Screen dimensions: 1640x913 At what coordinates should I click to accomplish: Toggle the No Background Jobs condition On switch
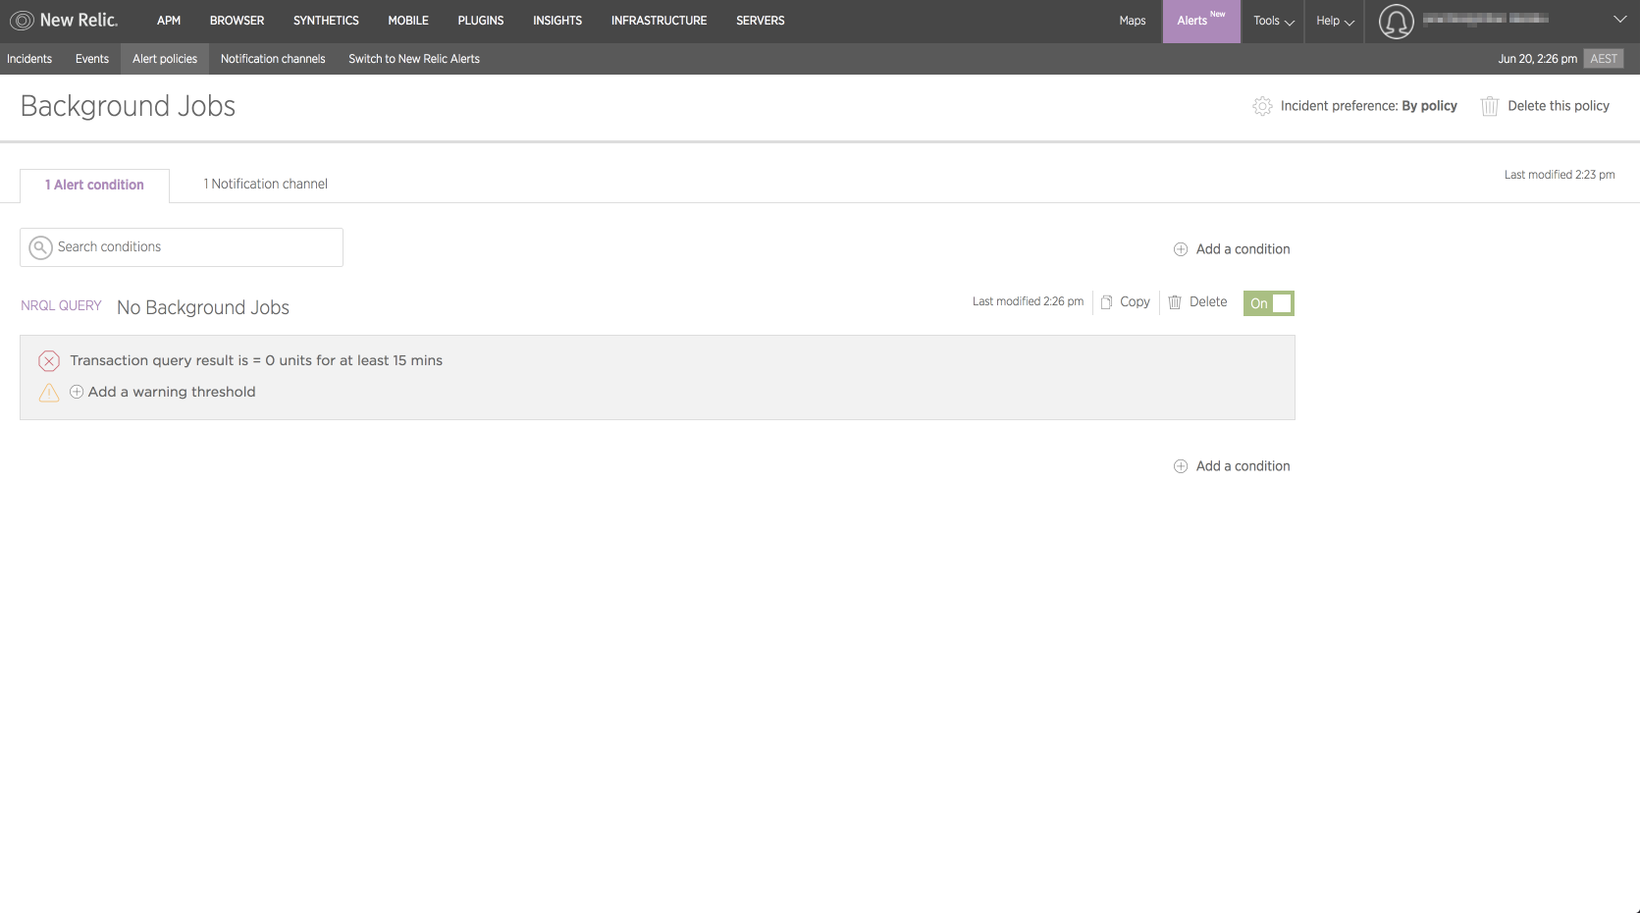(1268, 303)
